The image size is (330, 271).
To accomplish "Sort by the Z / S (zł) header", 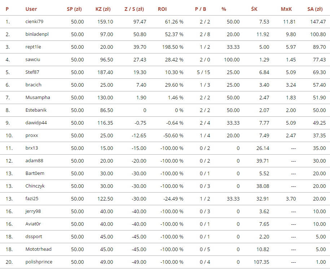I will click(x=134, y=9).
